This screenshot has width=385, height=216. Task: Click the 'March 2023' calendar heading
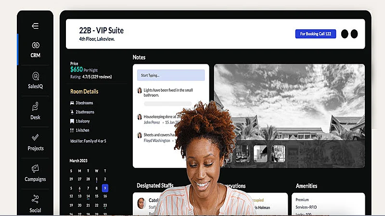pyautogui.click(x=78, y=161)
